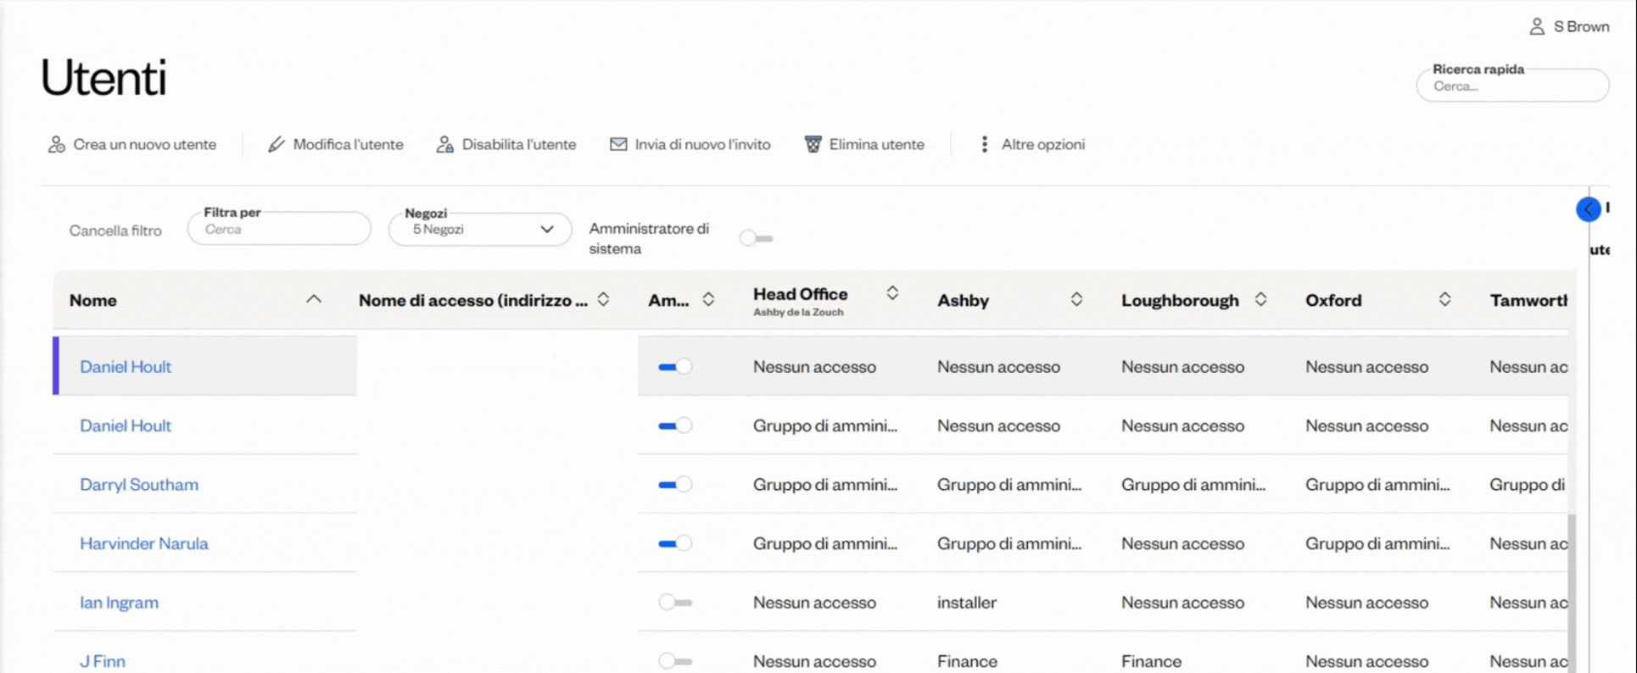Open Harvinder Narula user link
Image resolution: width=1637 pixels, height=673 pixels.
click(x=144, y=543)
